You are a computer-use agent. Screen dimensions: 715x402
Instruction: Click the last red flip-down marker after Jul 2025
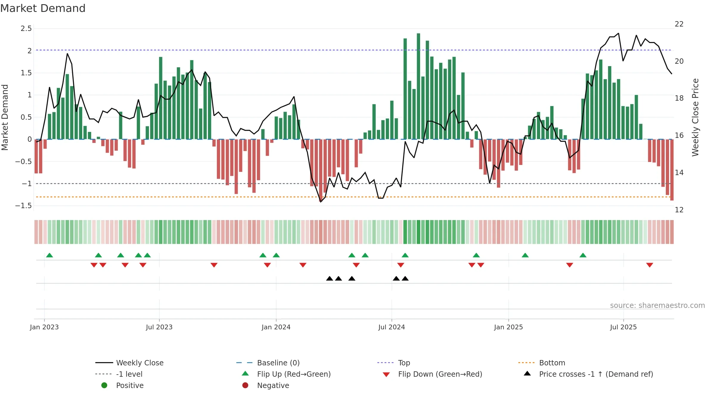coord(650,265)
